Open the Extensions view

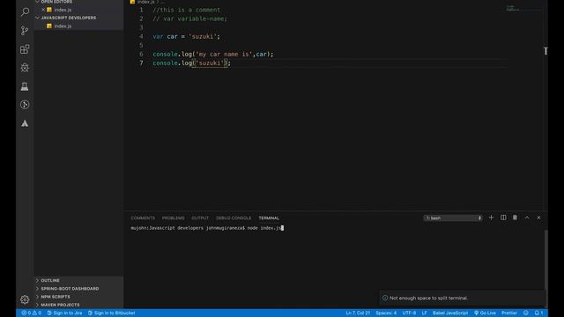click(x=25, y=49)
